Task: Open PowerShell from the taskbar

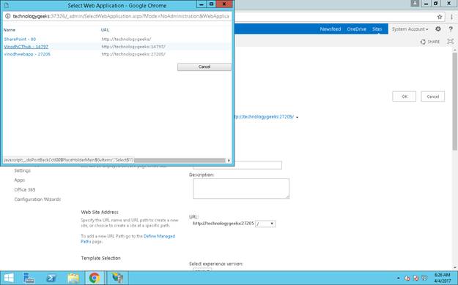Action: (x=51, y=278)
